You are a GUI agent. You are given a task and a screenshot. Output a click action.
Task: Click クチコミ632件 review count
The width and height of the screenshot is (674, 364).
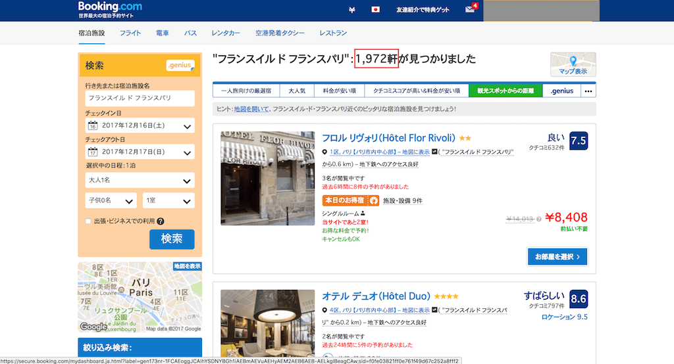coord(546,148)
